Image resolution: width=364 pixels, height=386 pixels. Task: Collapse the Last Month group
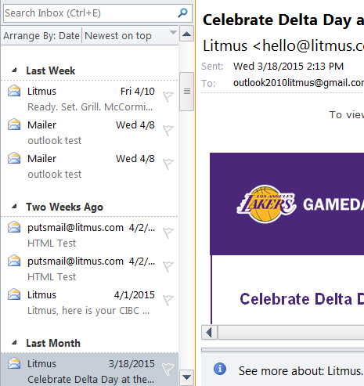tap(15, 343)
